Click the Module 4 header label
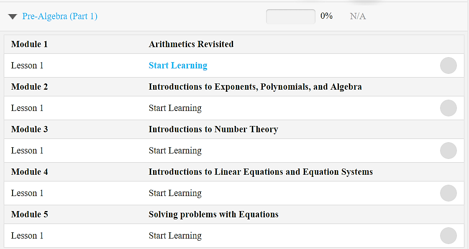The height and width of the screenshot is (249, 469). tap(29, 172)
